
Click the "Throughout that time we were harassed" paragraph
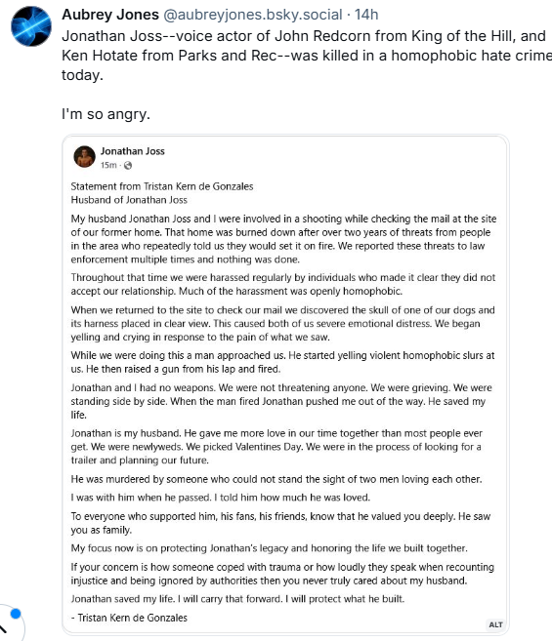click(283, 284)
